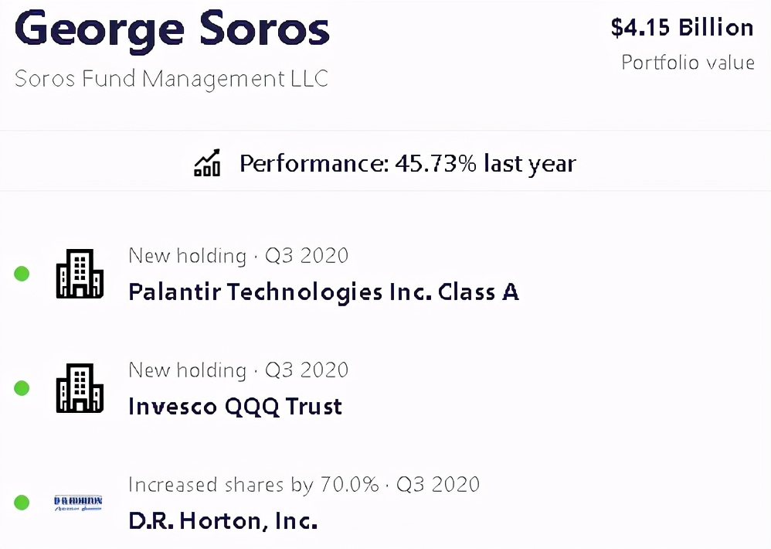Open Palantir Technologies Inc. Class A
This screenshot has height=549, width=771.
[x=323, y=292]
